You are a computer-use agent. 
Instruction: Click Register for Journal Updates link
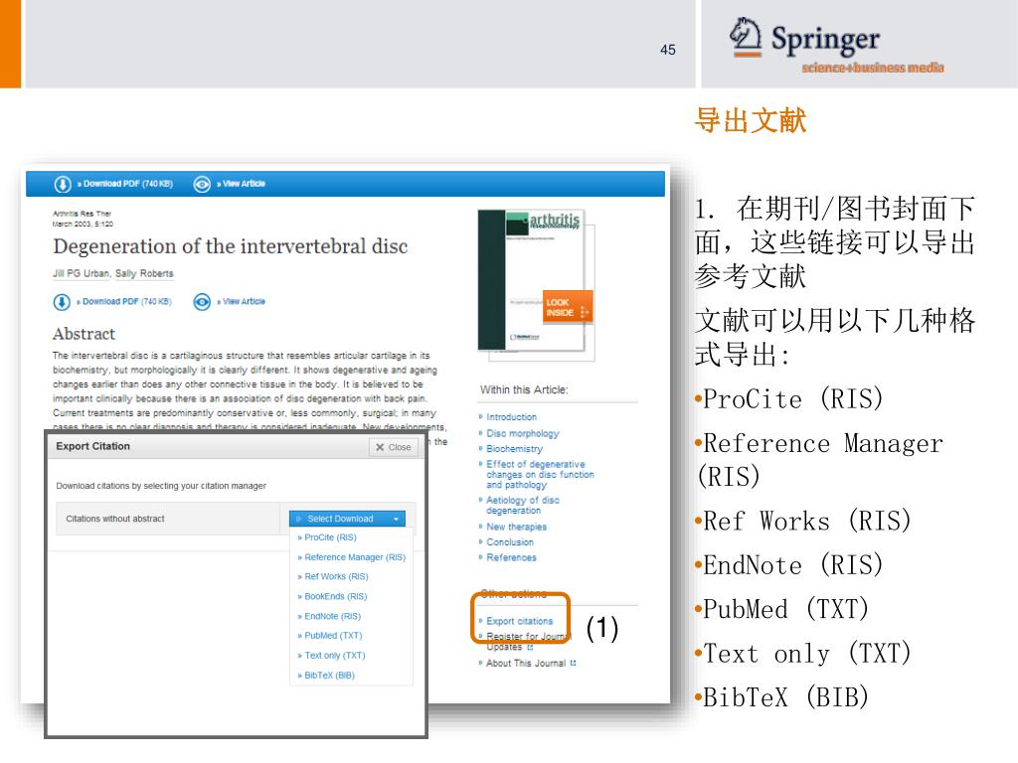(x=527, y=642)
